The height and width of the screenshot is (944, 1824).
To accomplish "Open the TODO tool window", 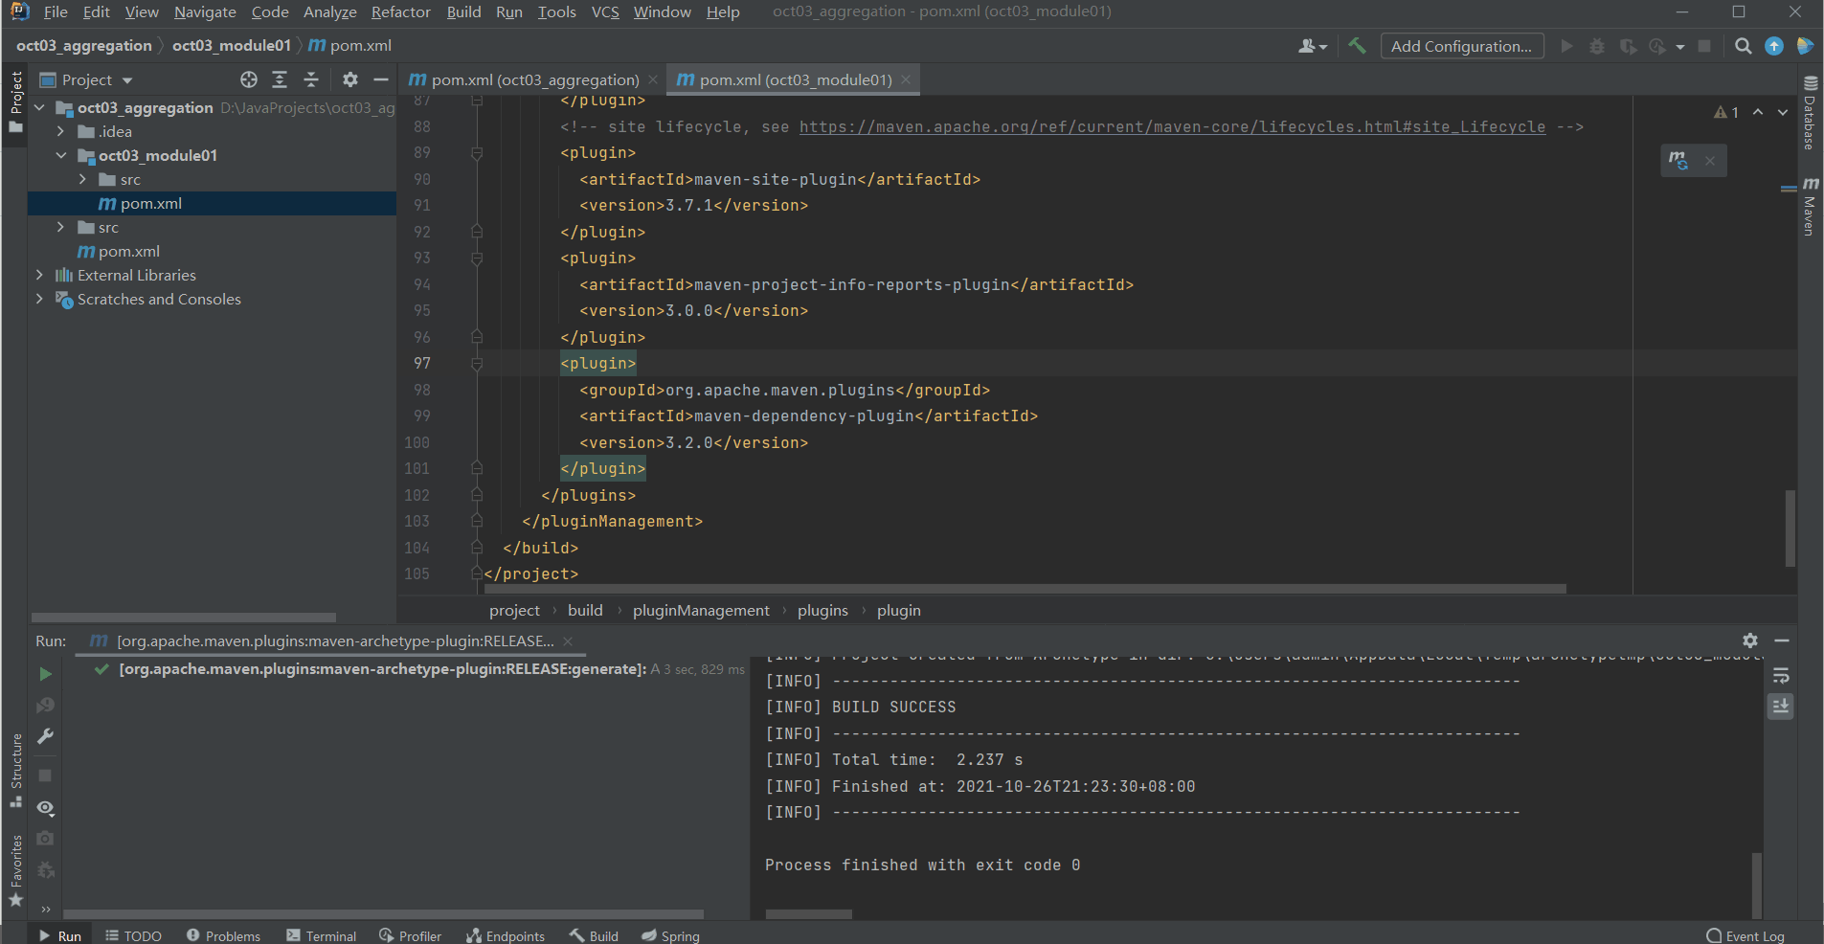I will tap(133, 935).
